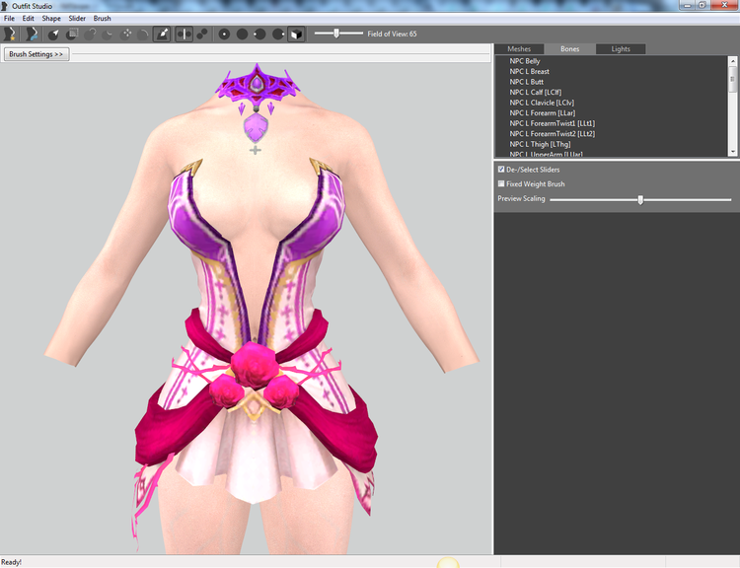Select the vertex Select tool icon
The width and height of the screenshot is (740, 568).
click(54, 34)
